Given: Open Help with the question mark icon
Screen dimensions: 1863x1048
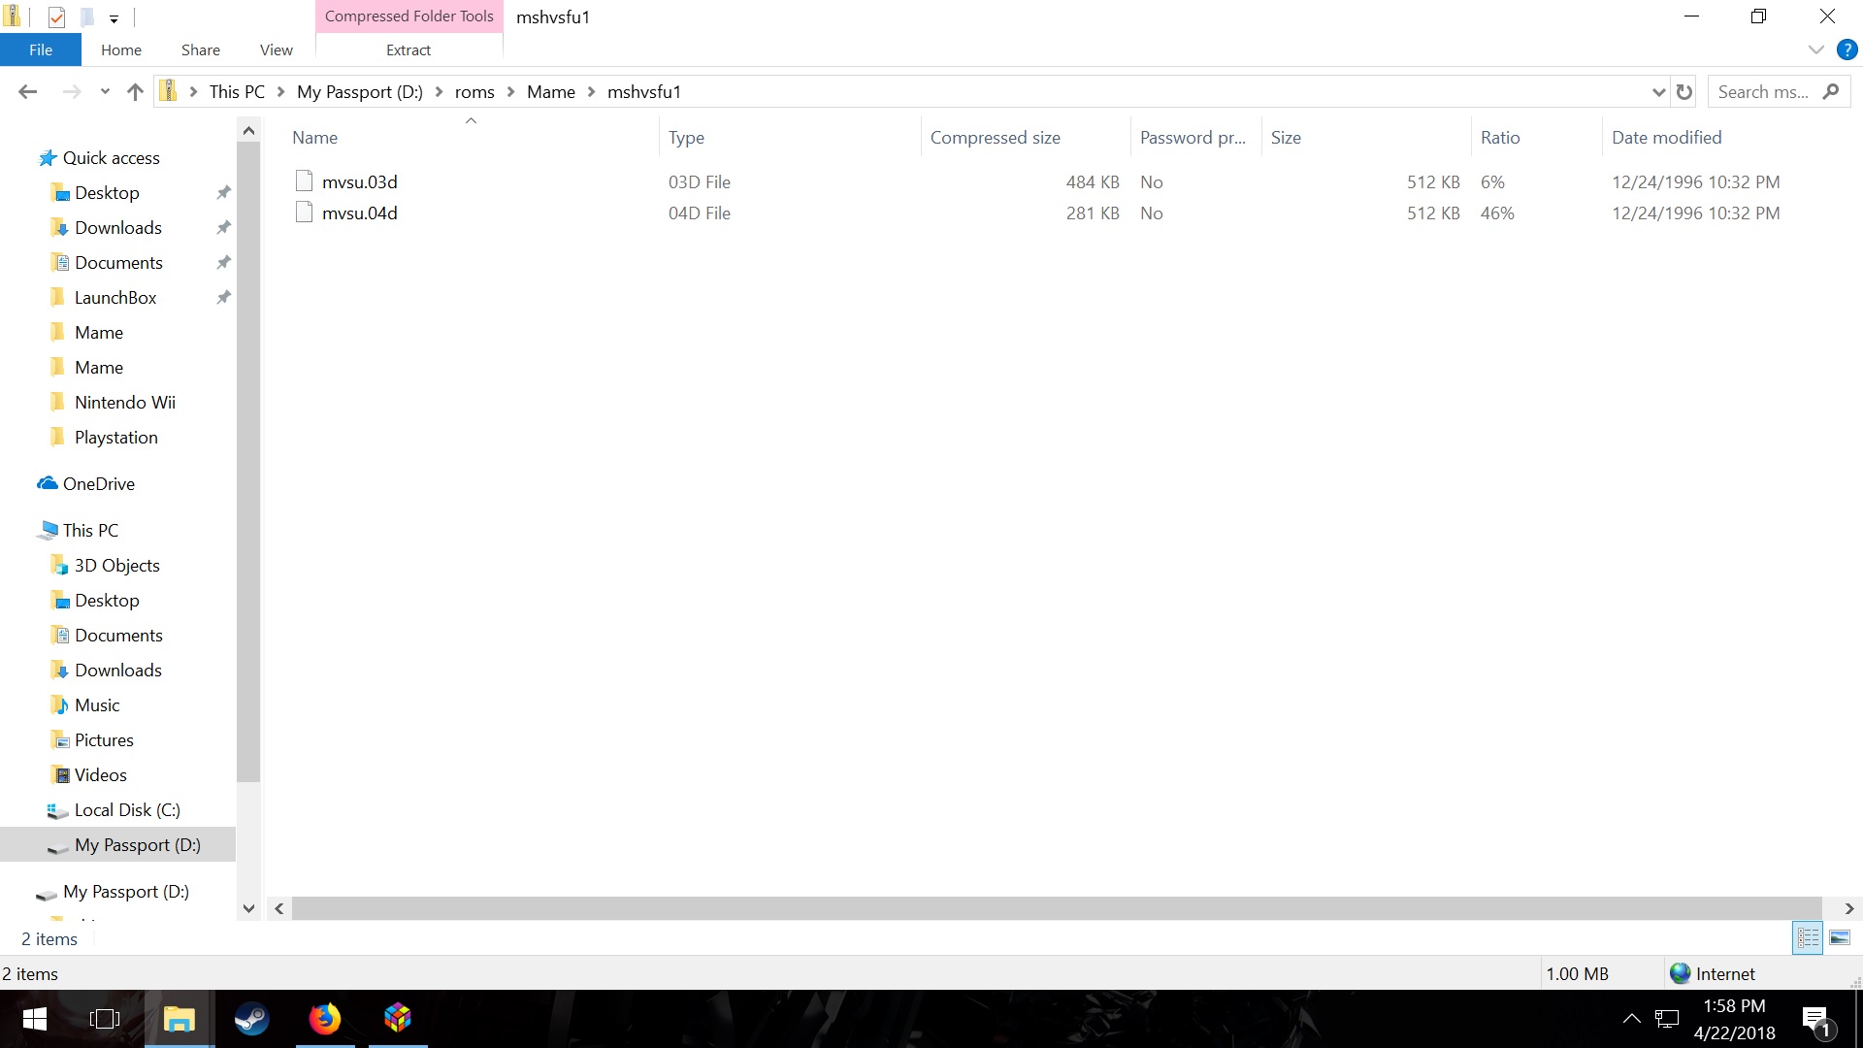Looking at the screenshot, I should [1847, 49].
